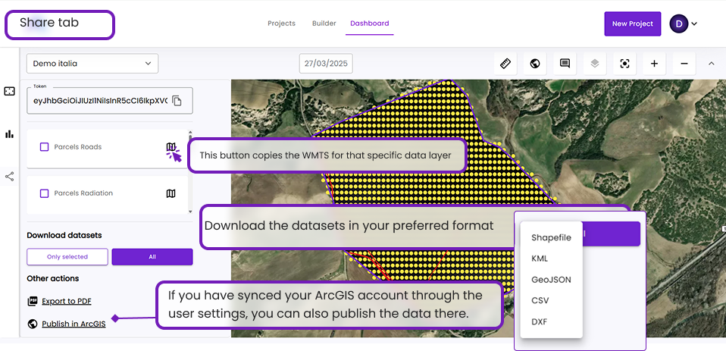
Task: Open the measure ruler tool
Action: tap(505, 64)
